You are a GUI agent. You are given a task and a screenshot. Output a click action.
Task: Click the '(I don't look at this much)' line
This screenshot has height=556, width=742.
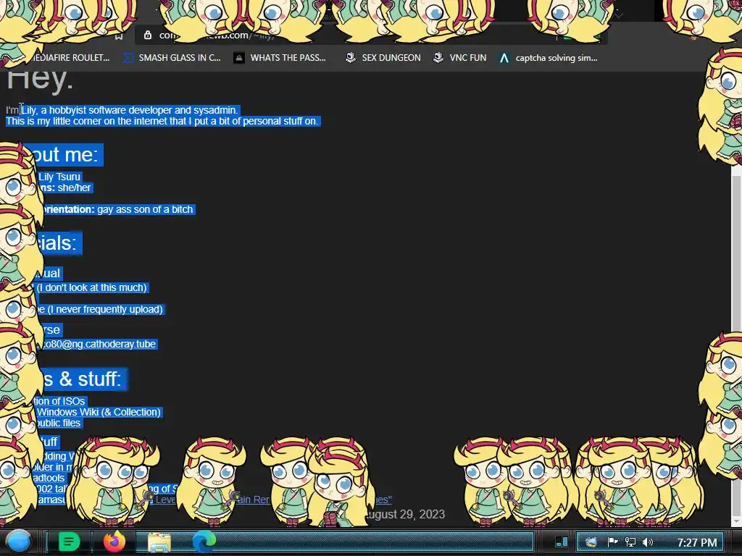(x=91, y=287)
